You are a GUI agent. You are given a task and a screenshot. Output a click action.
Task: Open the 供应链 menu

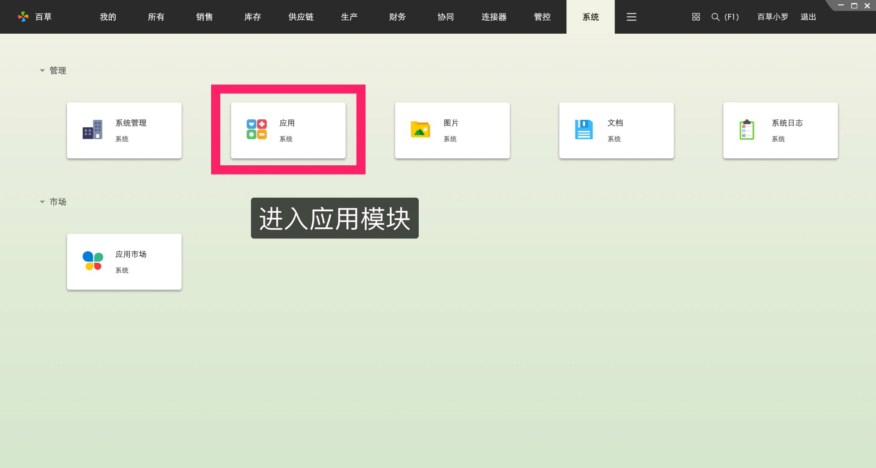301,17
